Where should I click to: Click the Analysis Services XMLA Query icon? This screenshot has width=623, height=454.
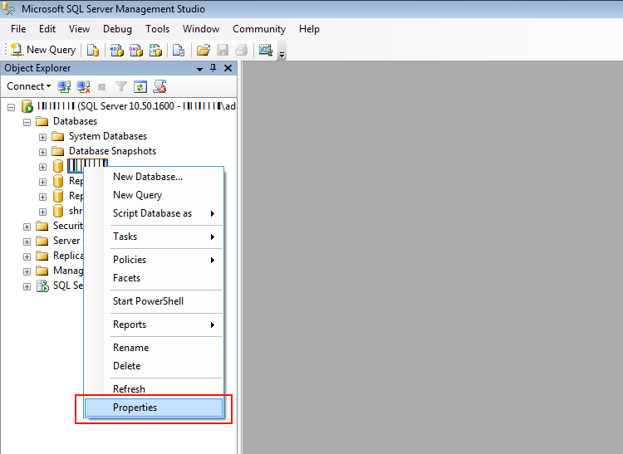click(x=155, y=50)
